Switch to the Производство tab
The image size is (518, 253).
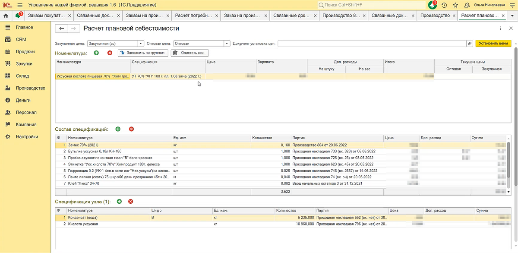click(x=435, y=16)
